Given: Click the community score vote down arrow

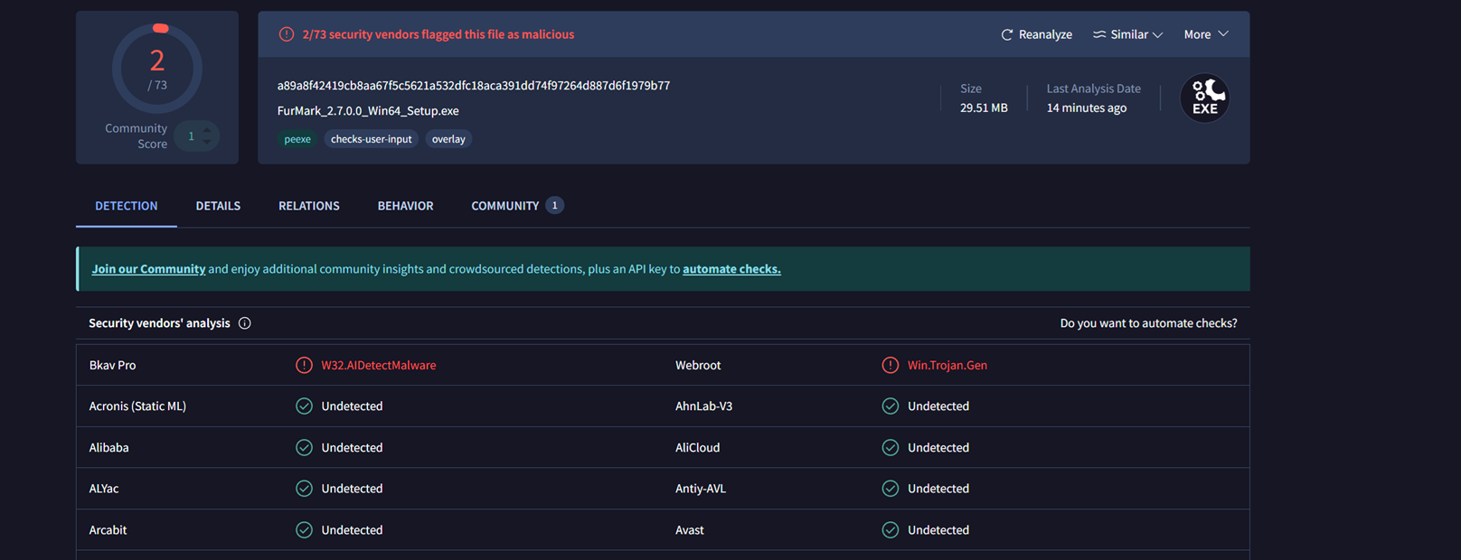Looking at the screenshot, I should tap(207, 142).
